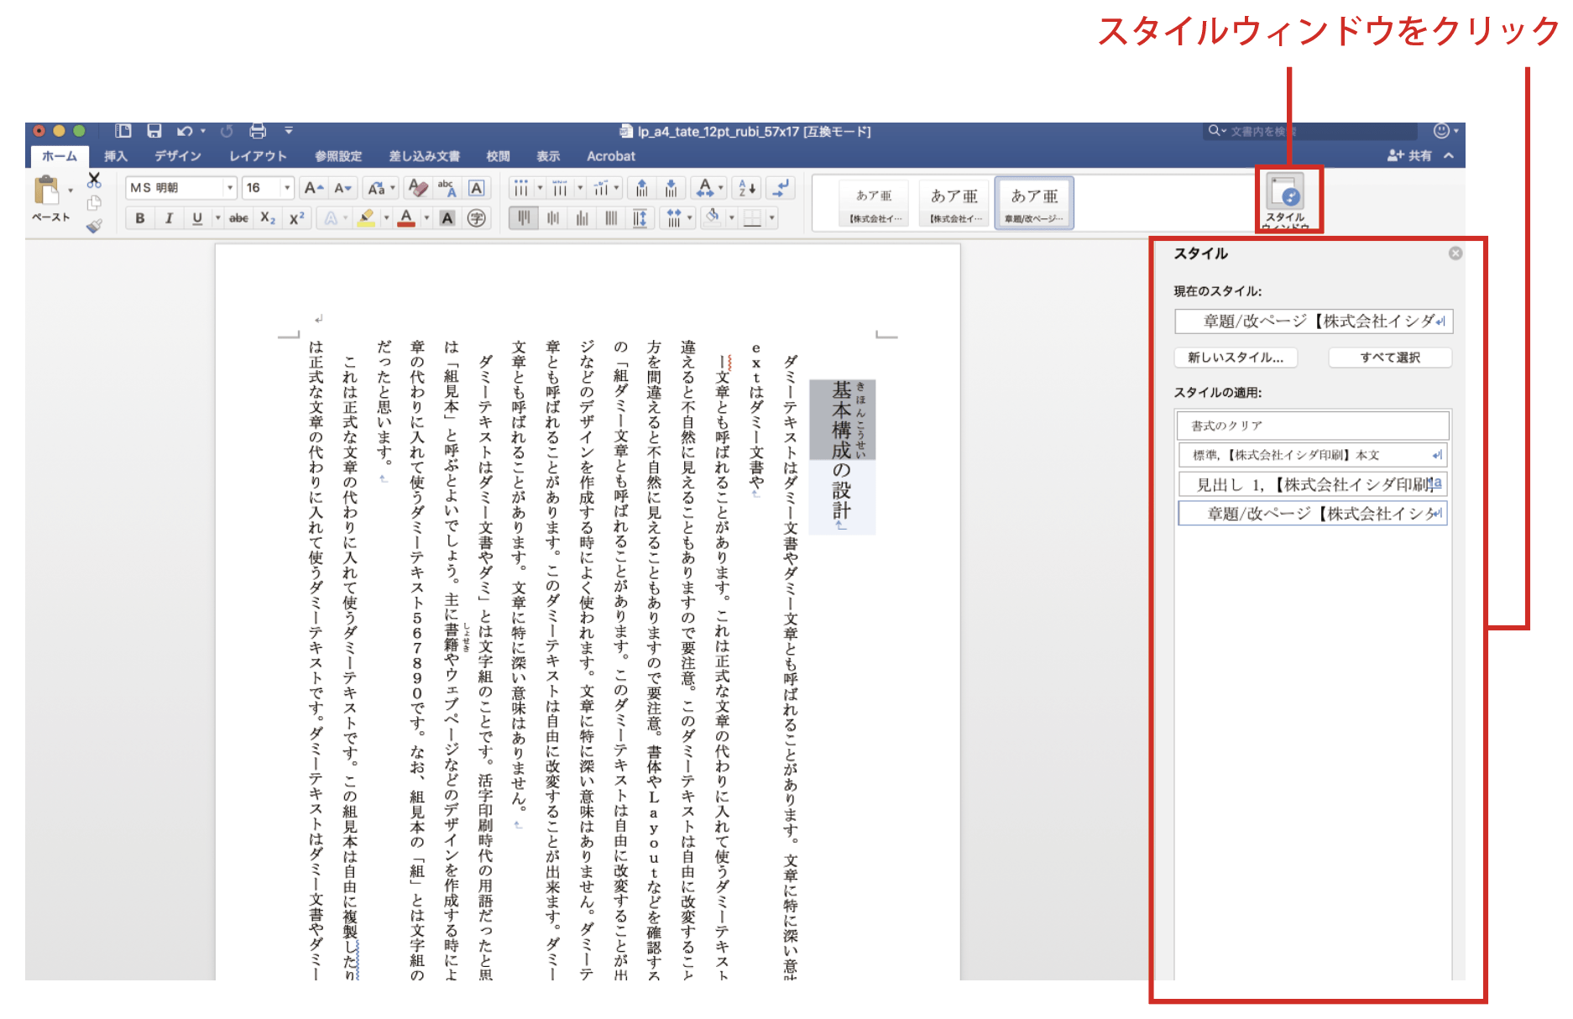Open the Acrobat tab
The image size is (1573, 1019).
(x=611, y=156)
